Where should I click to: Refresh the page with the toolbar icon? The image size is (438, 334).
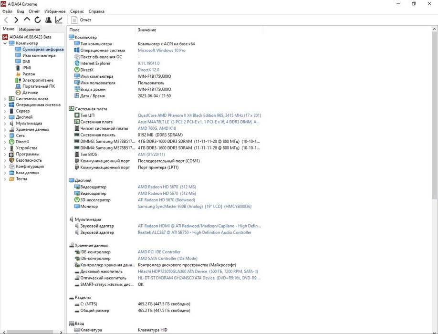coord(37,20)
